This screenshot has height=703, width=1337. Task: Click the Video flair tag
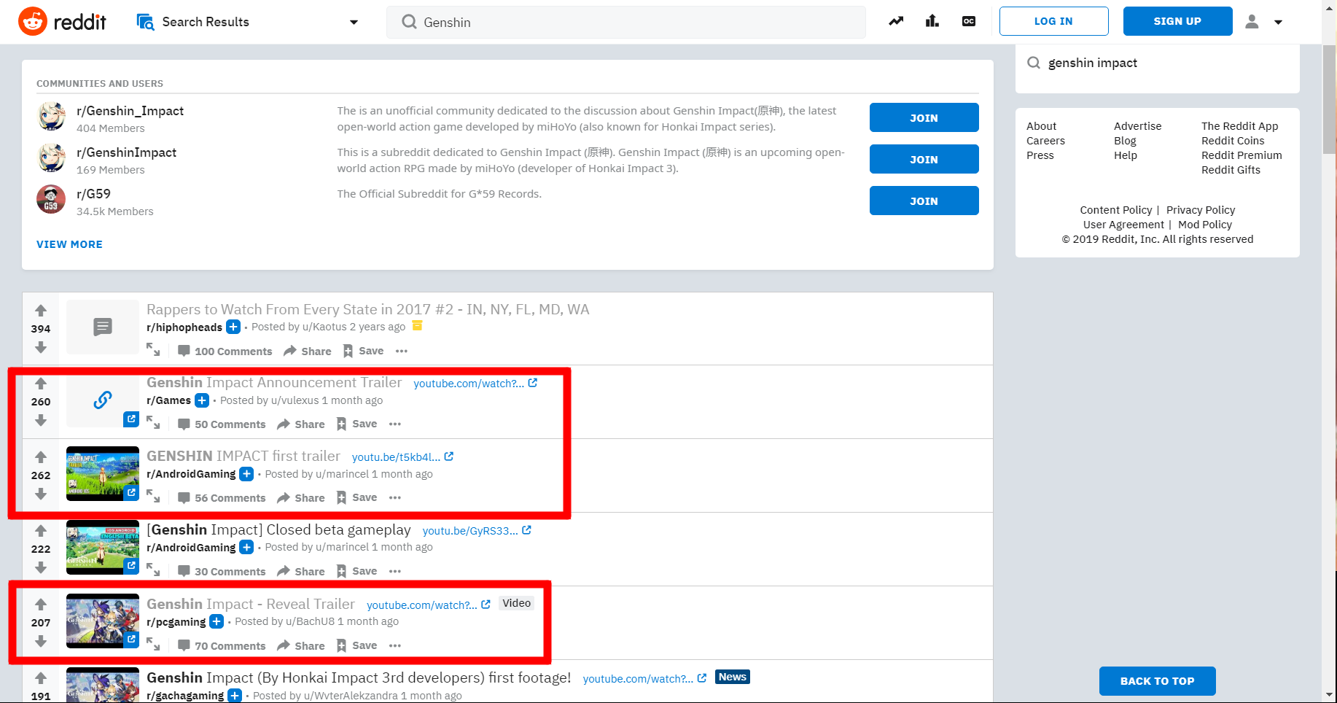tap(516, 603)
